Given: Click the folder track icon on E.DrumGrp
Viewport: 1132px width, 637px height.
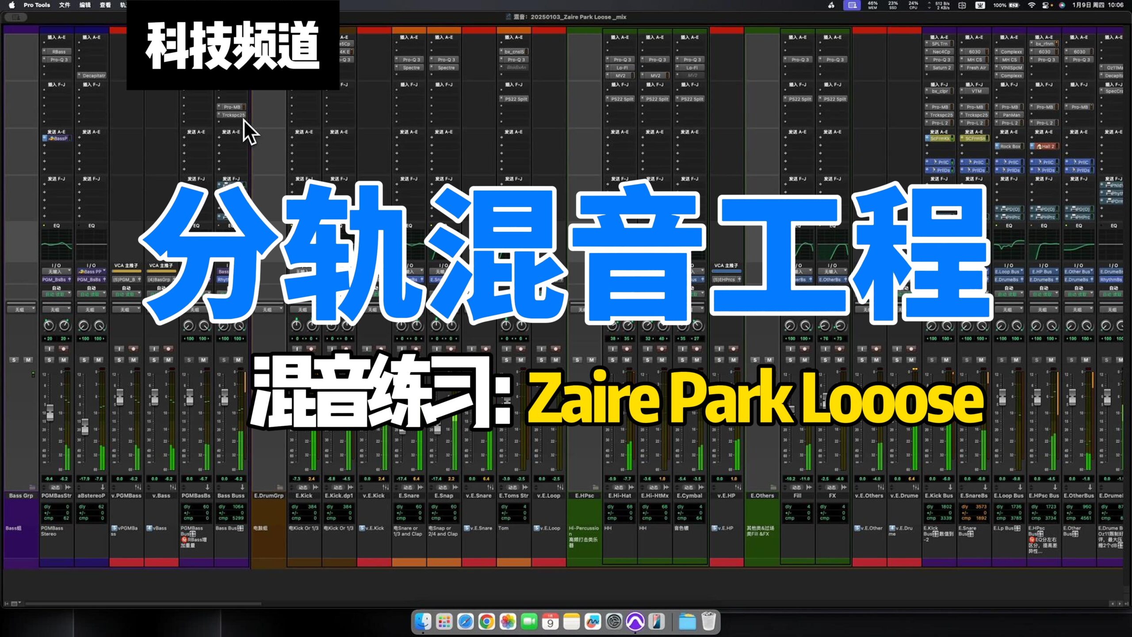Looking at the screenshot, I should point(279,487).
